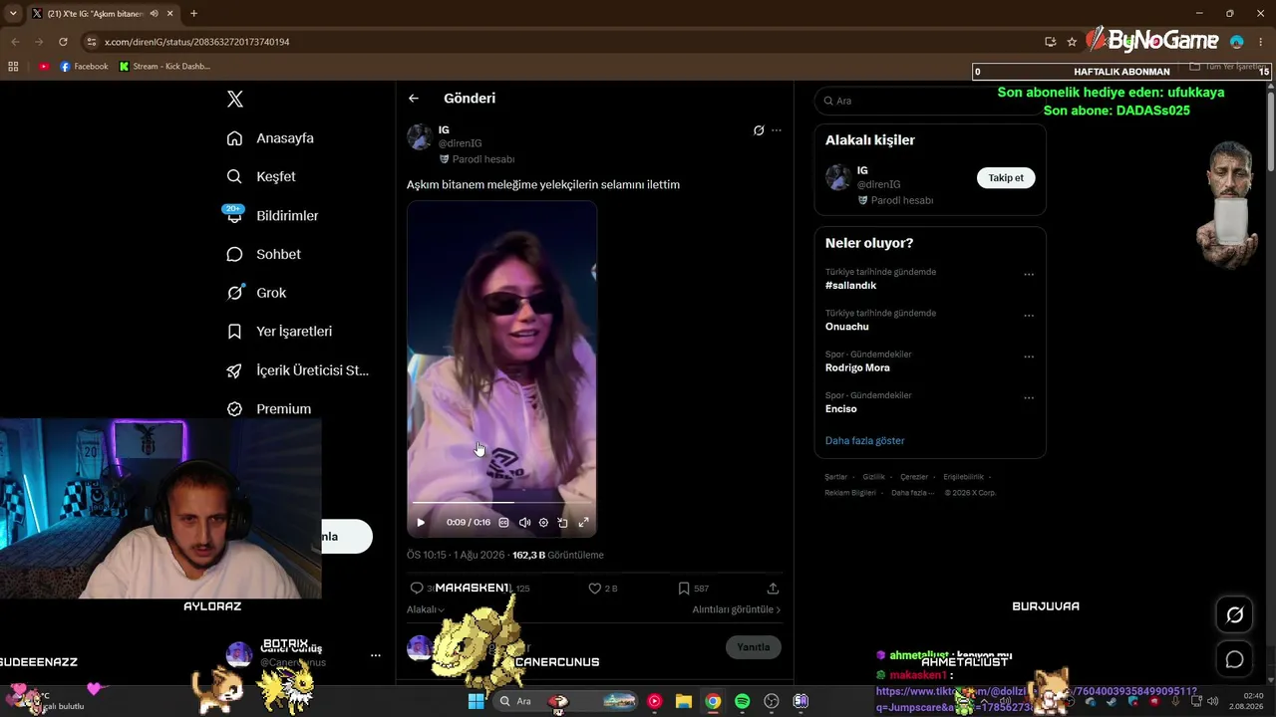Like the post with the heart icon
Viewport: 1276px width, 717px height.
click(x=594, y=589)
